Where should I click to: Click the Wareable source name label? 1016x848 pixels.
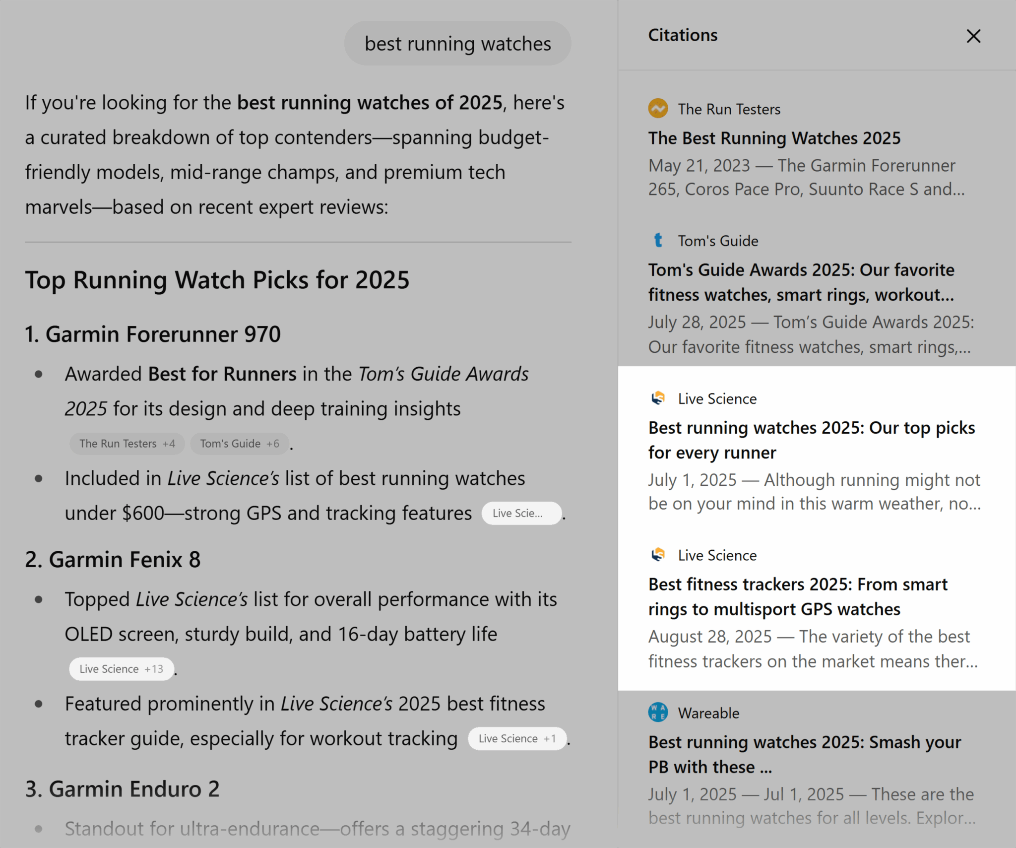[708, 713]
